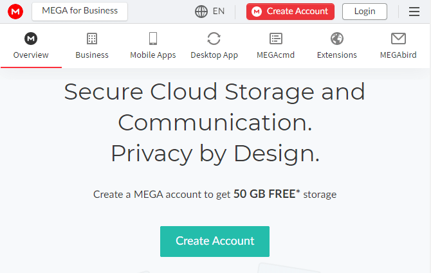Open the MEGAbird tab
Image resolution: width=431 pixels, height=273 pixels.
(398, 46)
